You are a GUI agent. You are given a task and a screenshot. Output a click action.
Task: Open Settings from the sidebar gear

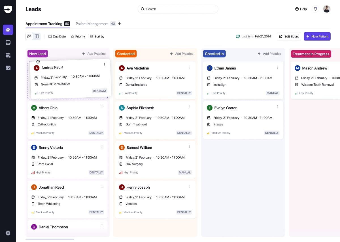point(8,233)
